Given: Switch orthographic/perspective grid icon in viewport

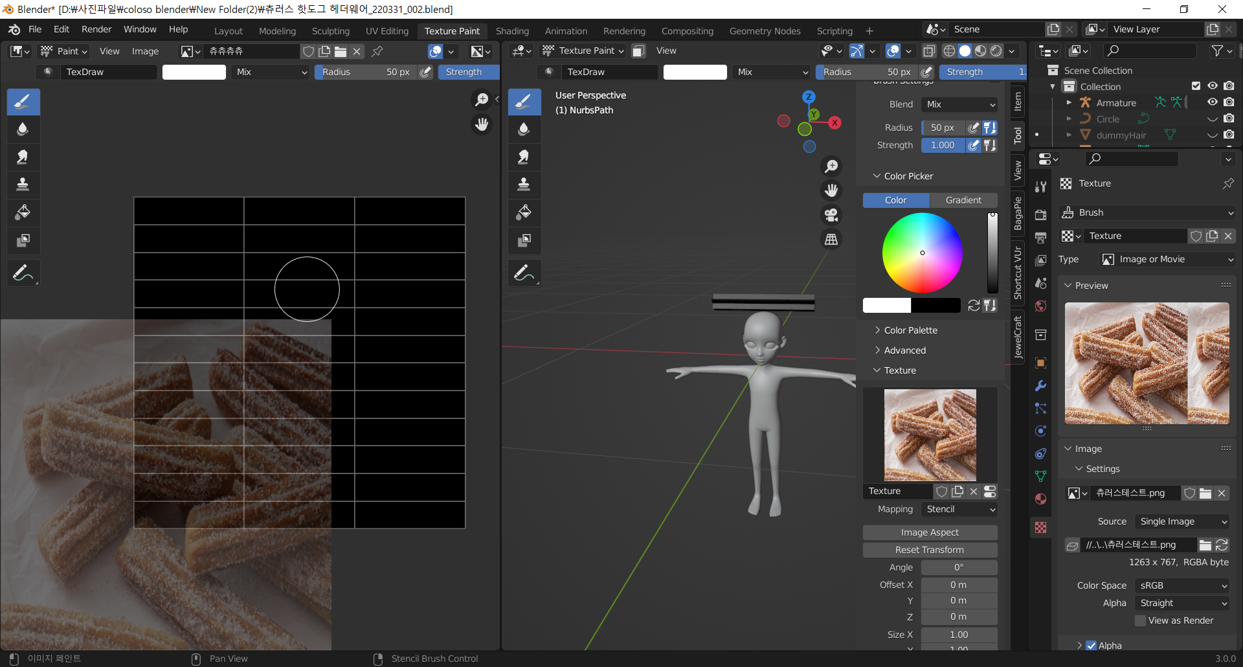Looking at the screenshot, I should (x=831, y=240).
